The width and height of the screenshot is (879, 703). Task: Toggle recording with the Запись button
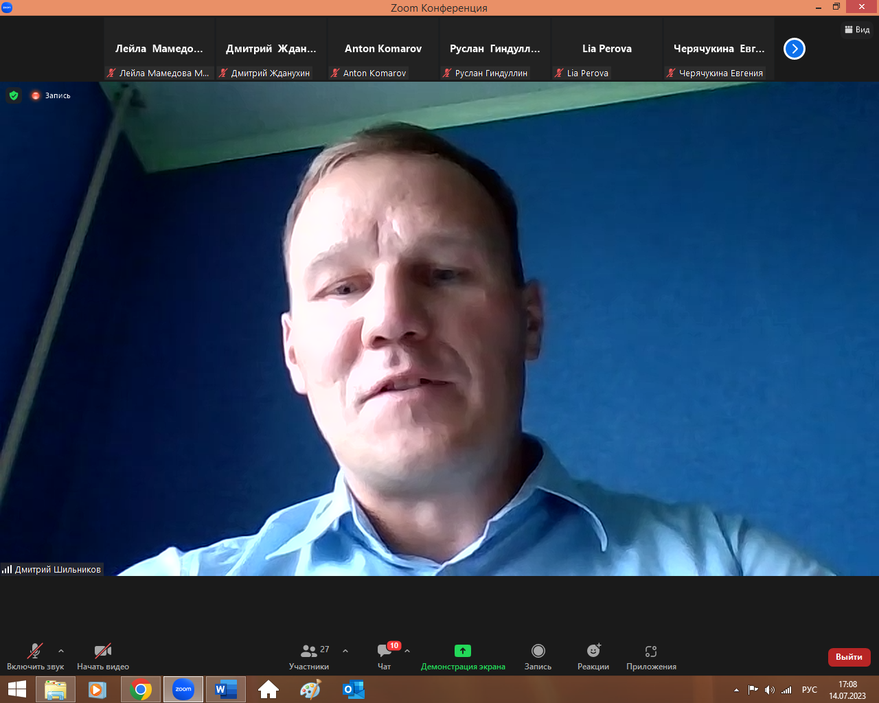click(x=538, y=656)
